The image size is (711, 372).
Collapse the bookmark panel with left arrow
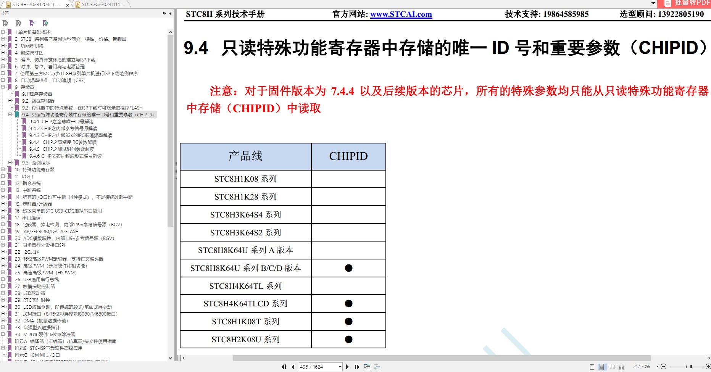pos(171,13)
